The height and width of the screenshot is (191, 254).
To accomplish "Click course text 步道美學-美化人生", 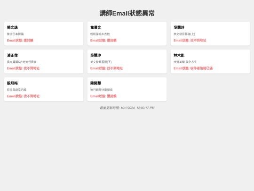I will coord(185,62).
